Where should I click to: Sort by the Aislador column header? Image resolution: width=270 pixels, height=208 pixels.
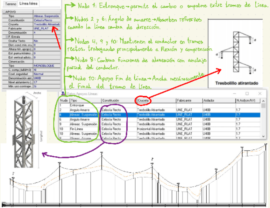pos(219,101)
